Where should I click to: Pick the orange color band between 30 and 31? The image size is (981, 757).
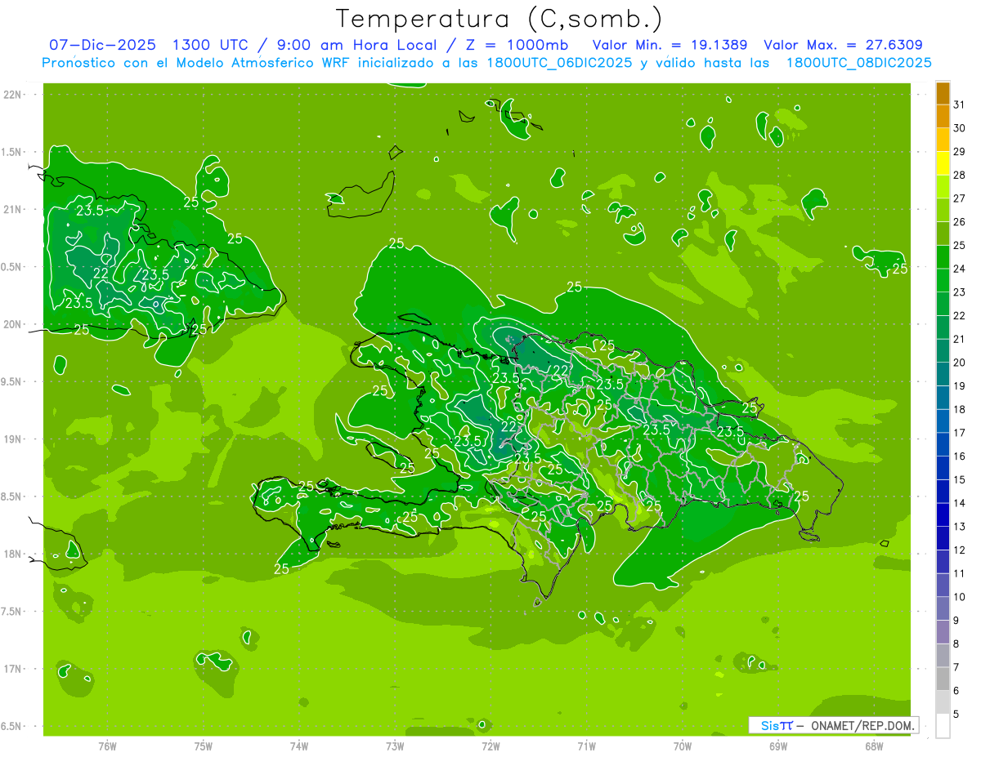tap(943, 117)
